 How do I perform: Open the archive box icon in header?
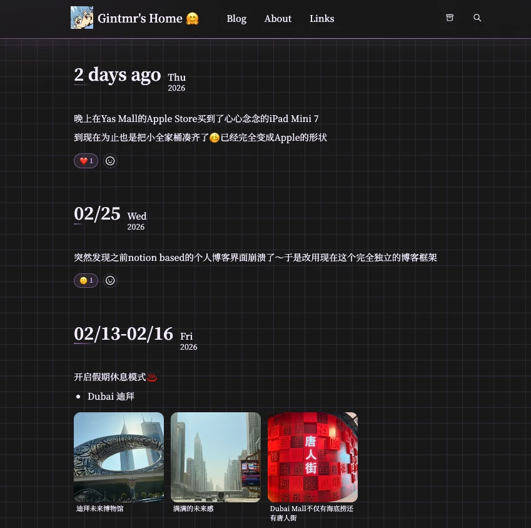click(x=450, y=18)
